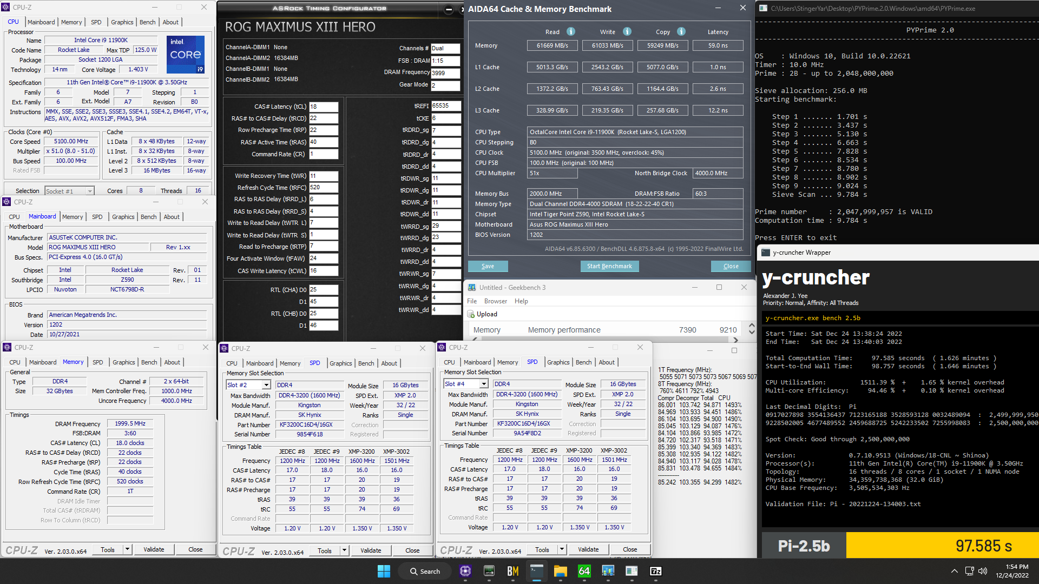The width and height of the screenshot is (1039, 584).
Task: Switch to Bench tab in the top CPU-Z window
Action: 147,22
